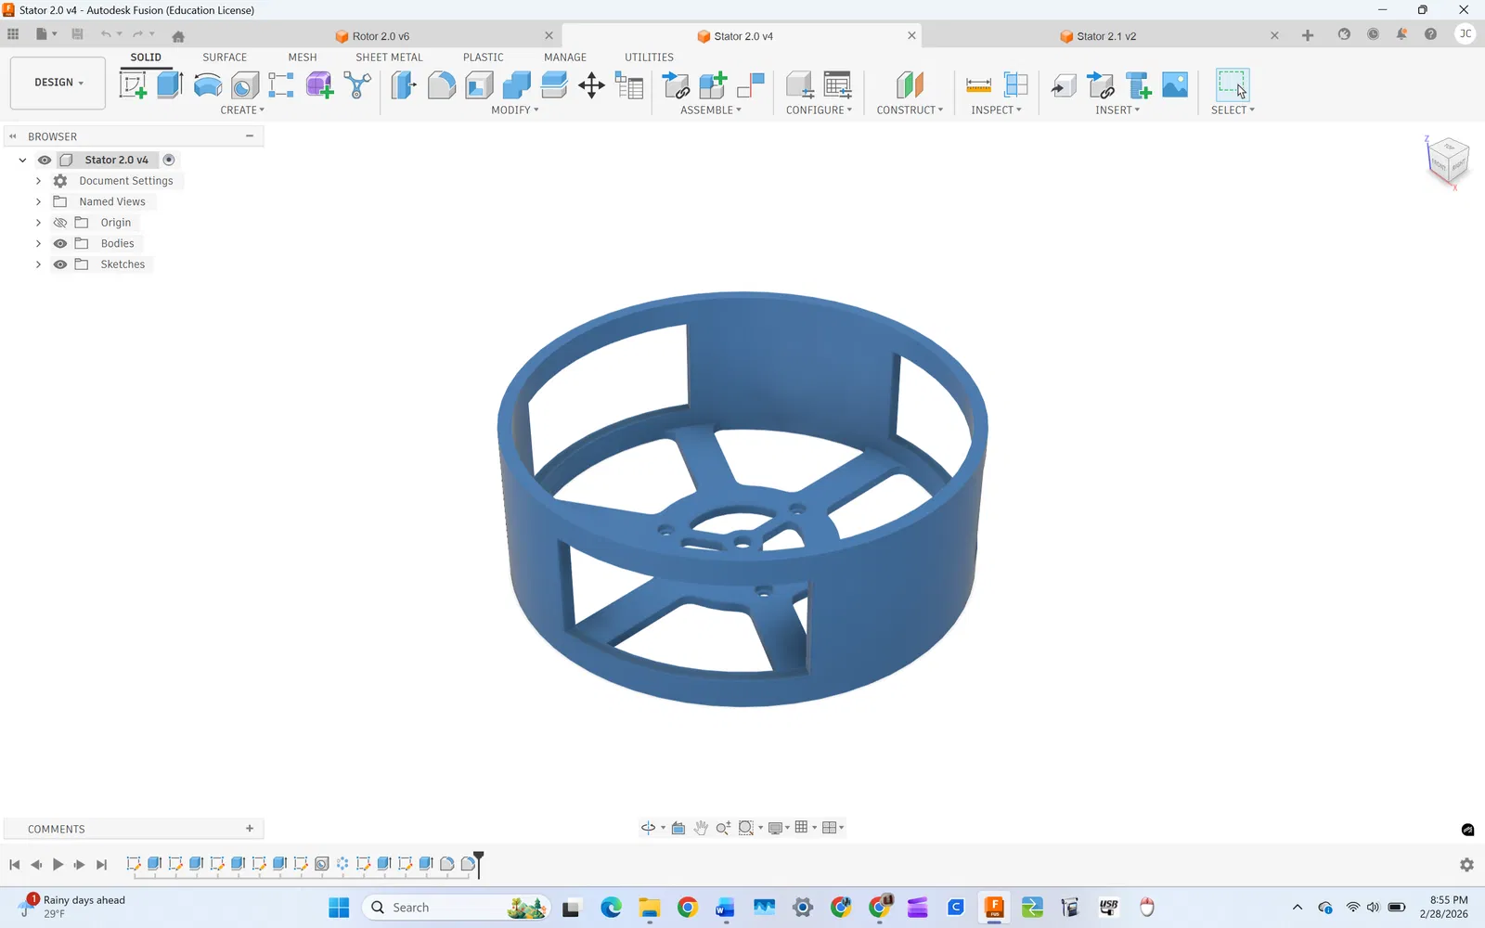Screen dimensions: 1485x928
Task: Click the New Component icon with green plus
Action: (x=713, y=85)
